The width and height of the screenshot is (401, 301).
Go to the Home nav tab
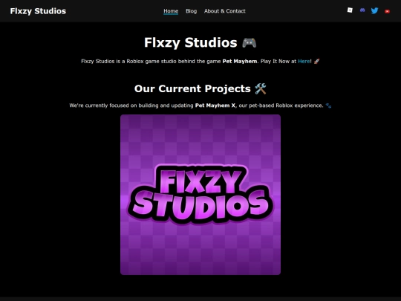tap(171, 11)
